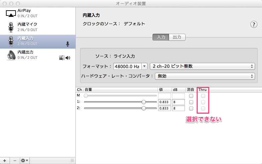Switch to the 出力 tab
Screen dimensions: 262x164
(x=177, y=37)
